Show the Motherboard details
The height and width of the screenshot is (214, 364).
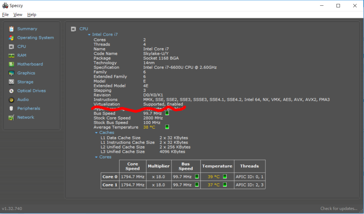(x=30, y=64)
